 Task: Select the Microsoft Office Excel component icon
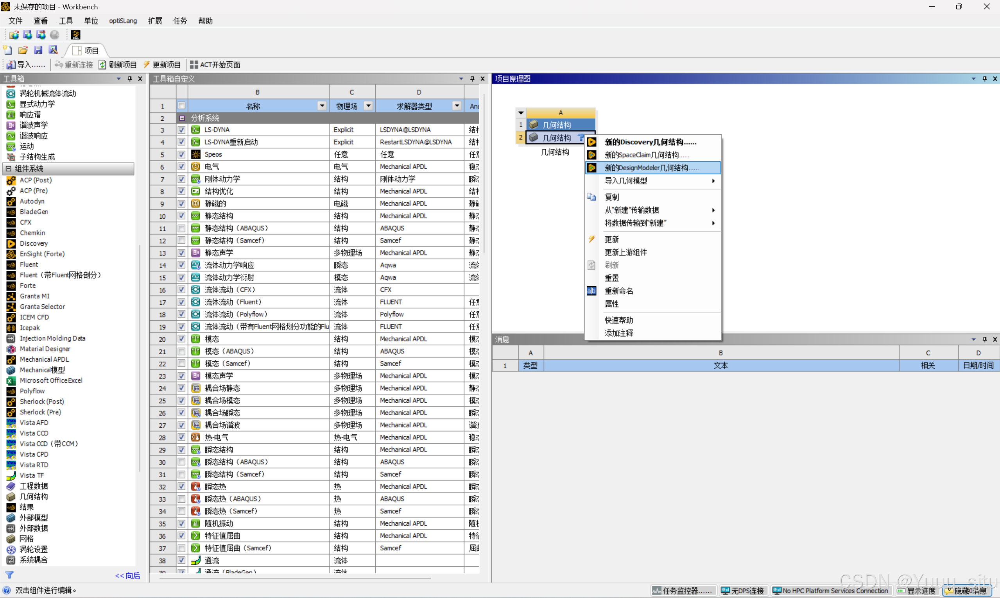(11, 380)
